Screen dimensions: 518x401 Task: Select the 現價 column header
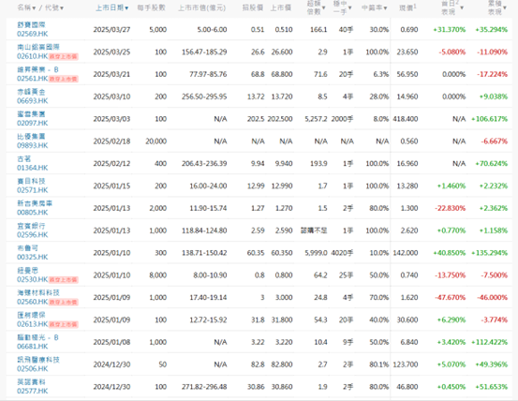coord(407,7)
